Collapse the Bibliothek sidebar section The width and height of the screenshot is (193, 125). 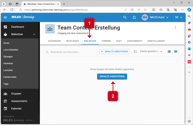point(34,34)
